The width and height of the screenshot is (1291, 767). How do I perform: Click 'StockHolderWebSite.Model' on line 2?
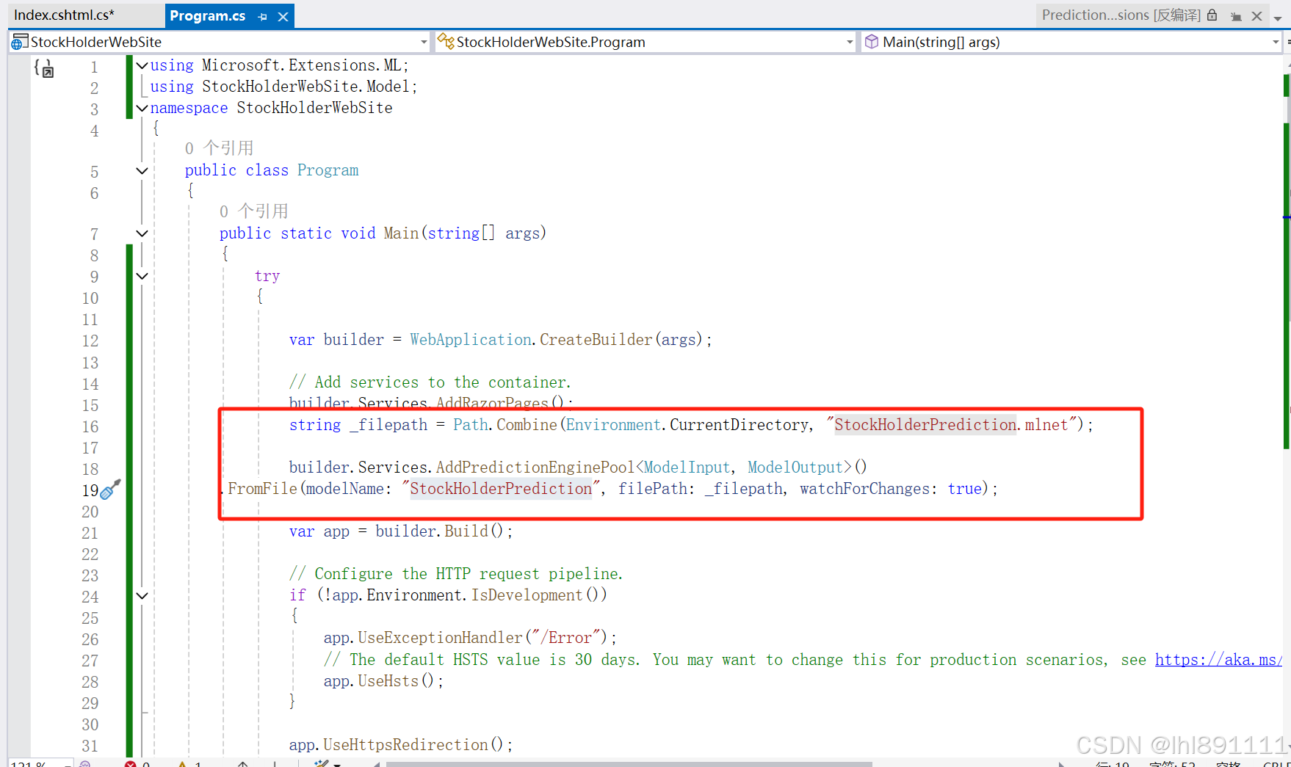[305, 87]
